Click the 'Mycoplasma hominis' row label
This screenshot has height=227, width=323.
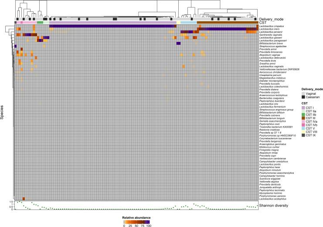(270, 193)
